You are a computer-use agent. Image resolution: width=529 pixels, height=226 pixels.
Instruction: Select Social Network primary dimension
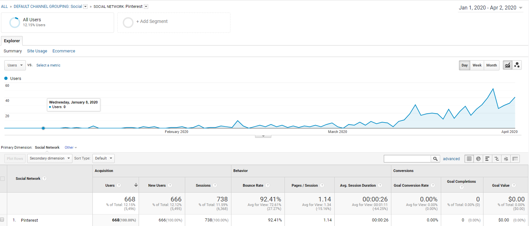click(47, 147)
